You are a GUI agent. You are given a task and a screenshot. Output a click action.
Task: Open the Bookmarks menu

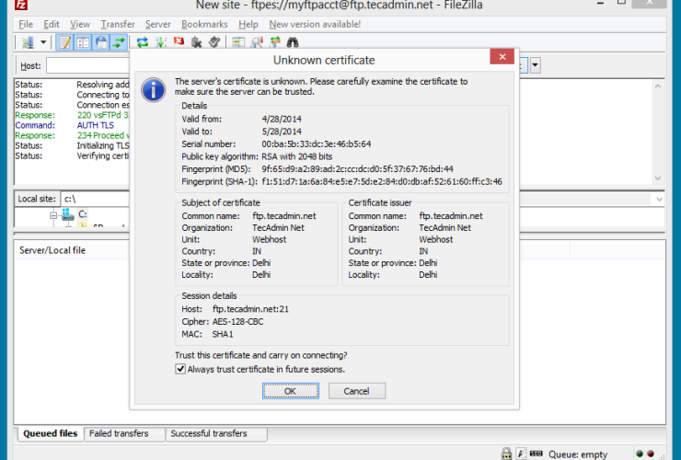(x=204, y=24)
